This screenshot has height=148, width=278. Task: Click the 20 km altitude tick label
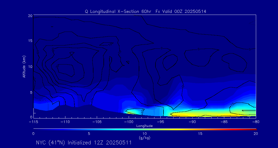(30, 16)
